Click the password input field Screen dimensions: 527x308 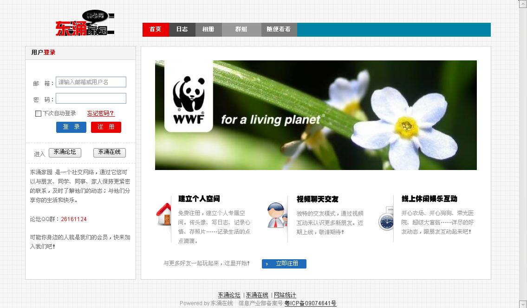(91, 98)
